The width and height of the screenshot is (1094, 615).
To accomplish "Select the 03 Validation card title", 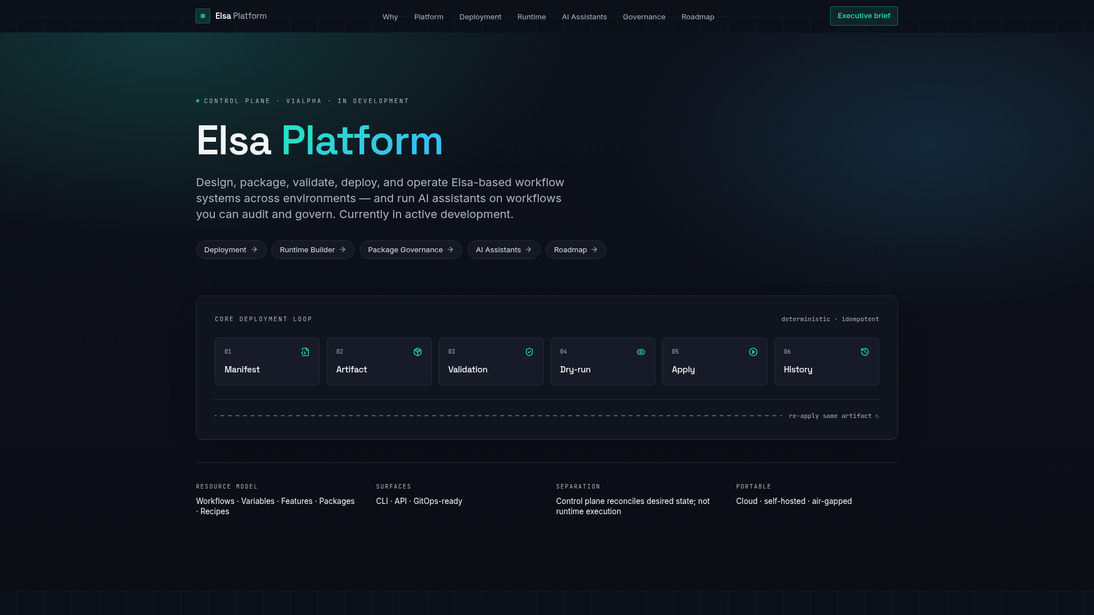I will point(468,370).
